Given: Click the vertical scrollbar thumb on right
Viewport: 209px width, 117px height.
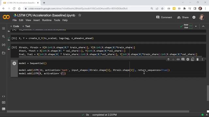Looking at the screenshot, I should point(208,93).
